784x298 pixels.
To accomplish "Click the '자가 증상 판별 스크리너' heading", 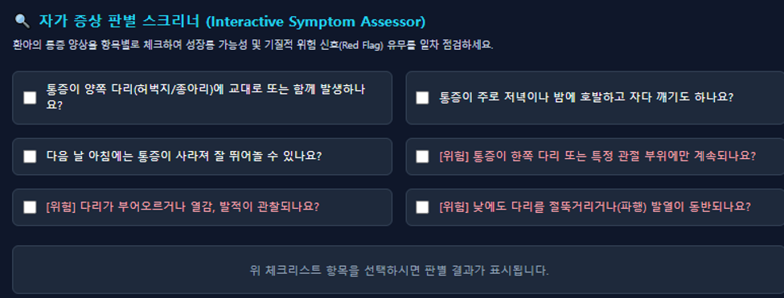I will [120, 22].
